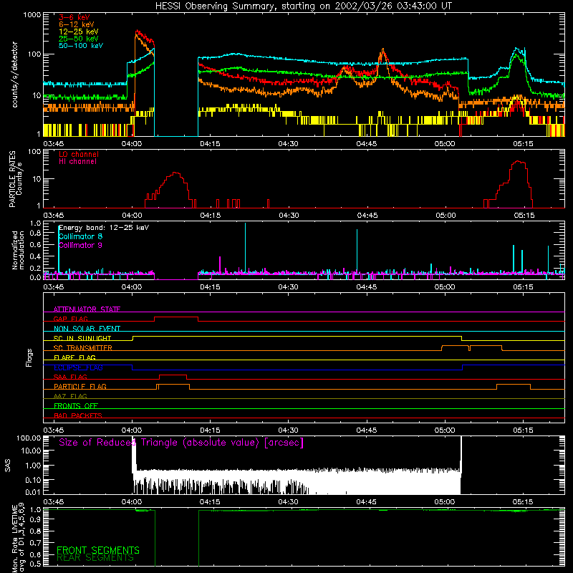Select the Collimator 9 legend label
Viewport: 573px width, 573px height.
[80, 245]
